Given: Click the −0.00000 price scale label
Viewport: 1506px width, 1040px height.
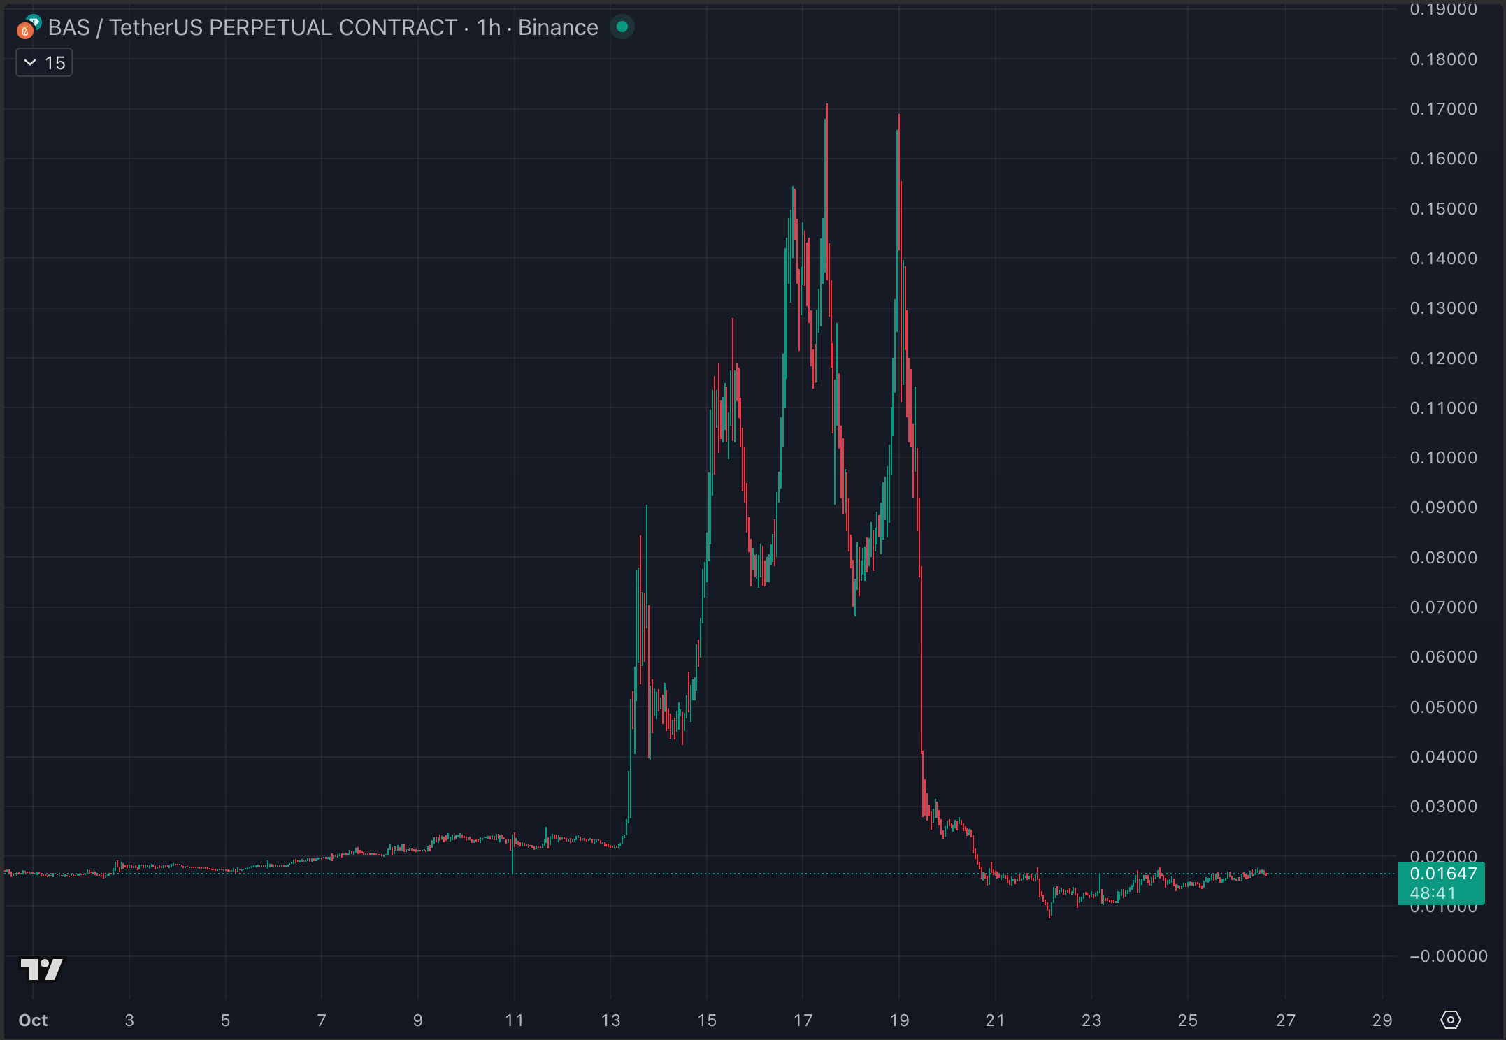Looking at the screenshot, I should click(x=1448, y=956).
